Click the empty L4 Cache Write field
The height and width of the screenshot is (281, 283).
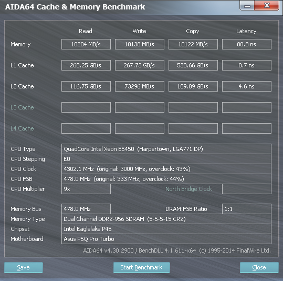coord(140,128)
